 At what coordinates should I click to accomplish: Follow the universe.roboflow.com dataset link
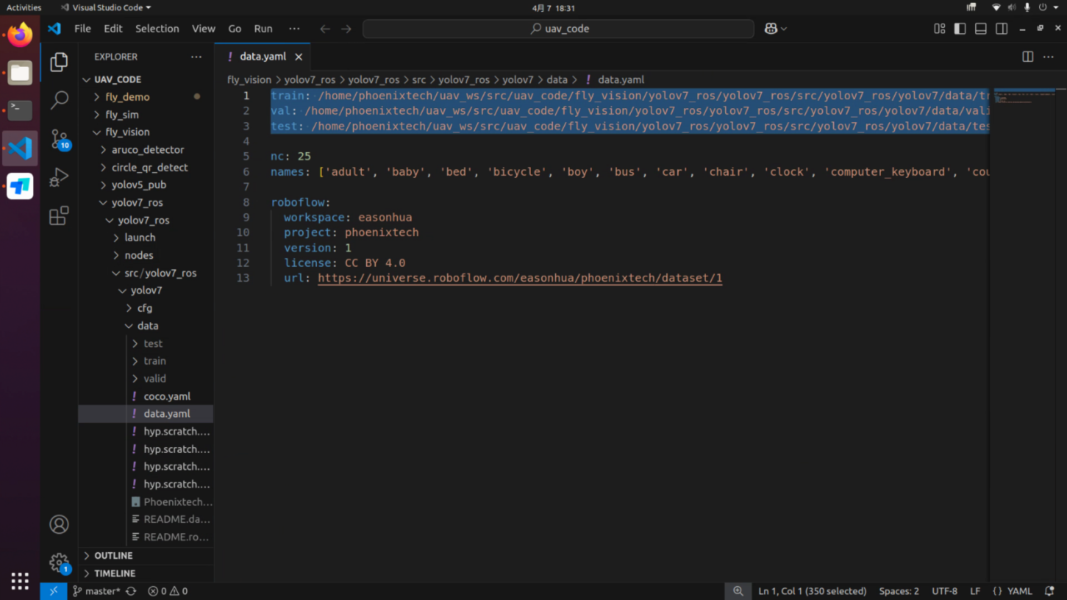(x=520, y=278)
